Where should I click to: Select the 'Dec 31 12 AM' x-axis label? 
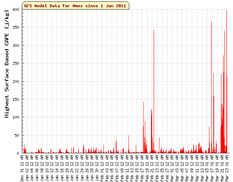(x=22, y=168)
